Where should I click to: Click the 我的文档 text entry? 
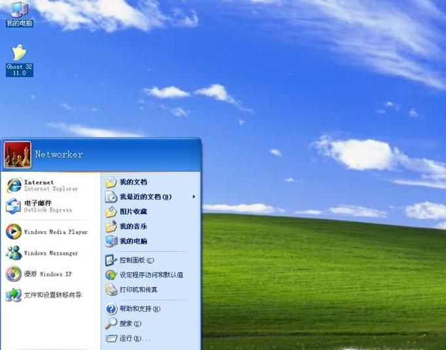[x=133, y=182]
